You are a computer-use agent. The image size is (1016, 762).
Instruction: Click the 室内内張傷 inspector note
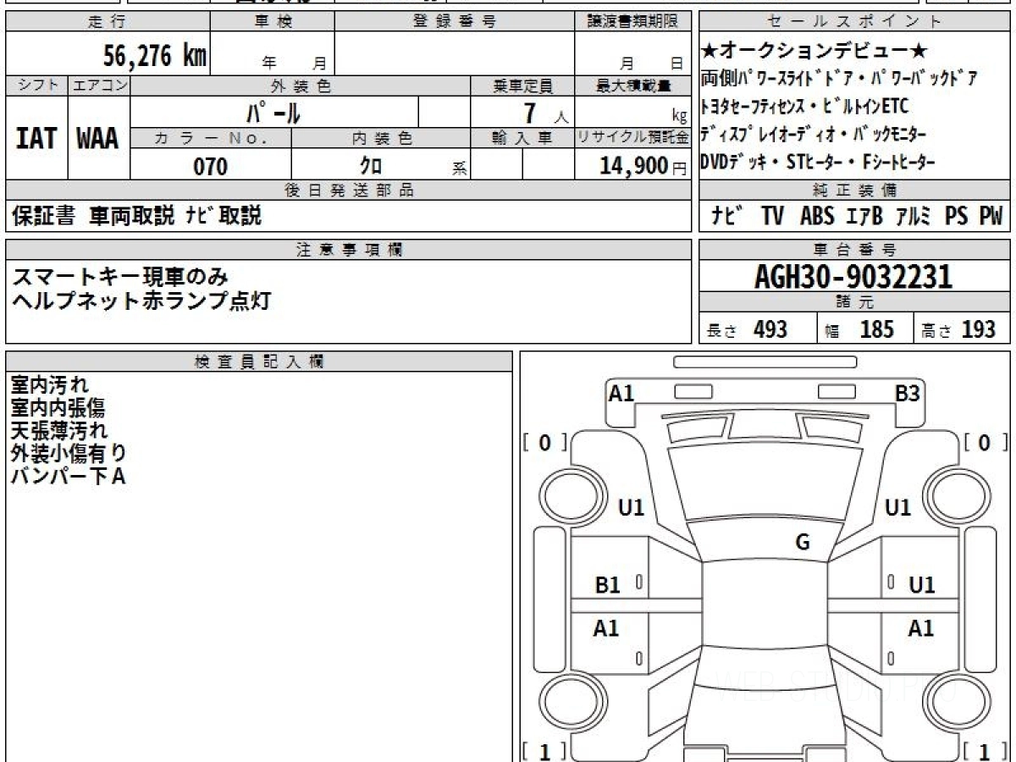click(58, 409)
